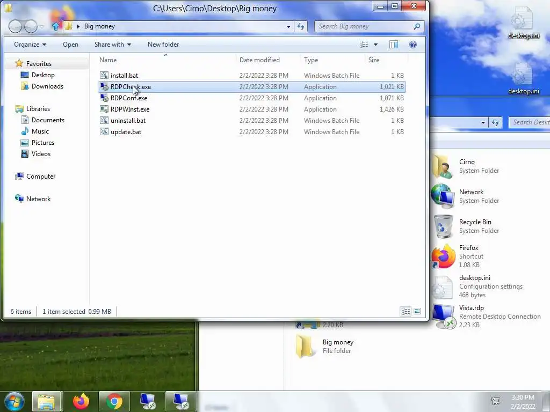Click RDPCheck.exe application icon
The width and height of the screenshot is (550, 412).
click(104, 86)
